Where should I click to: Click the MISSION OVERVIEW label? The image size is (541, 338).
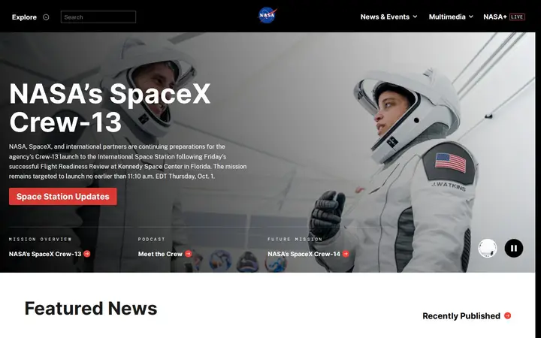pos(41,239)
